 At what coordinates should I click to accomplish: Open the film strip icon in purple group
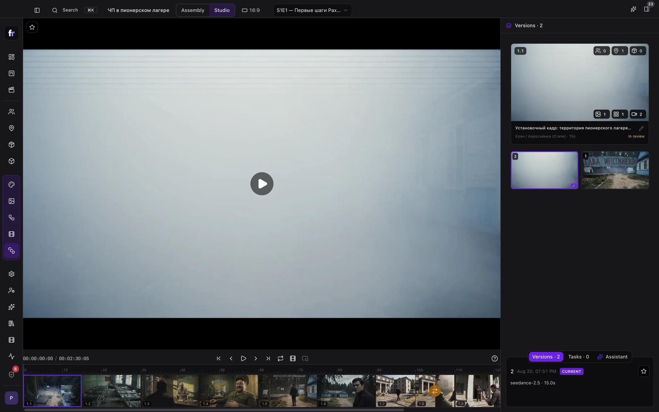pos(12,234)
